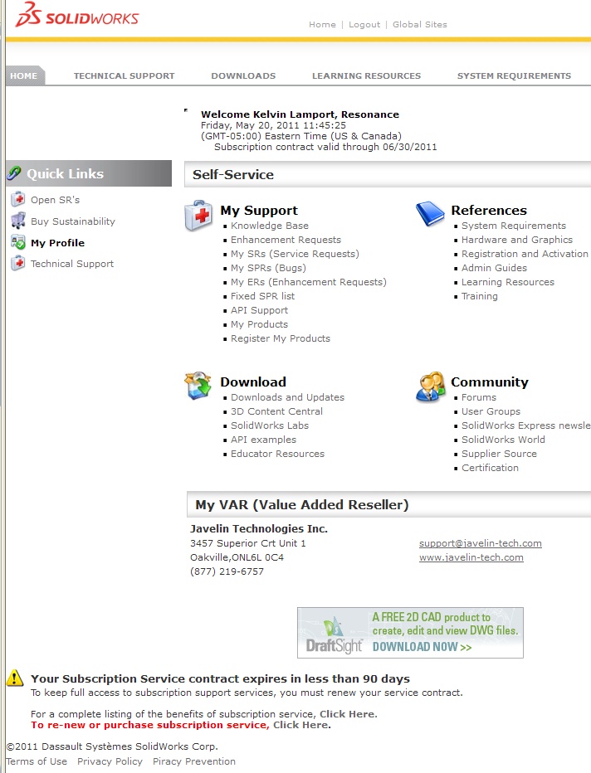Open the Piracy Prevention link
The image size is (591, 773).
[x=194, y=761]
